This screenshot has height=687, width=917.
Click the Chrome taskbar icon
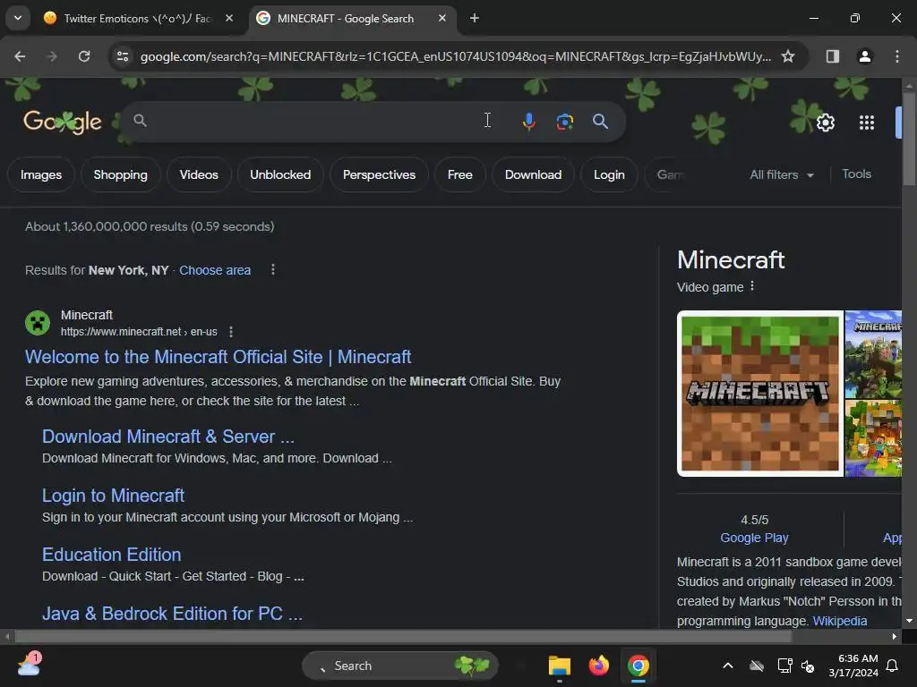638,666
